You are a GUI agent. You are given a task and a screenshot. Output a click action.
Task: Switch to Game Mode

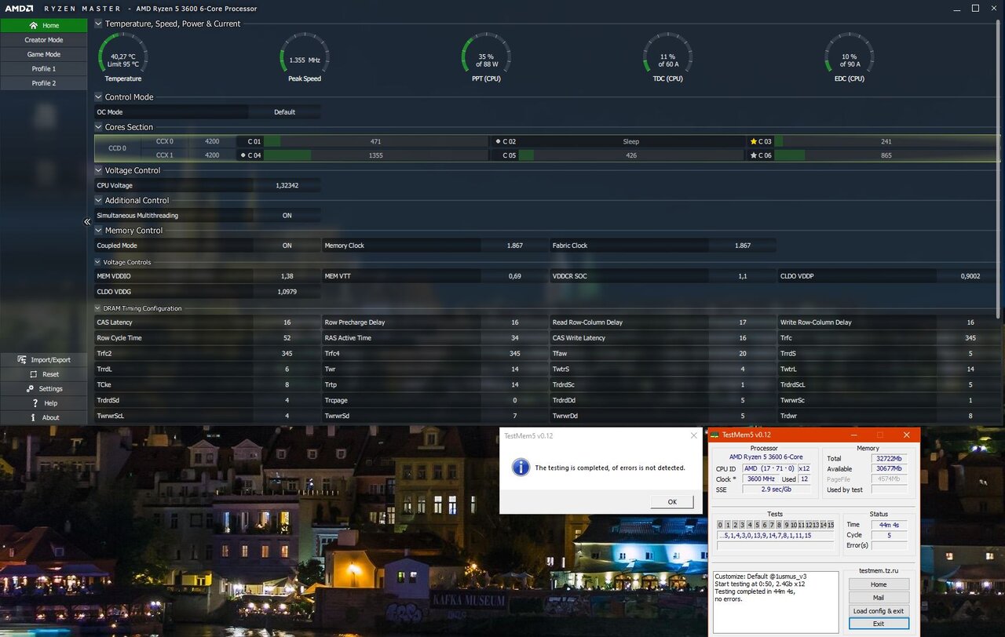pos(43,54)
